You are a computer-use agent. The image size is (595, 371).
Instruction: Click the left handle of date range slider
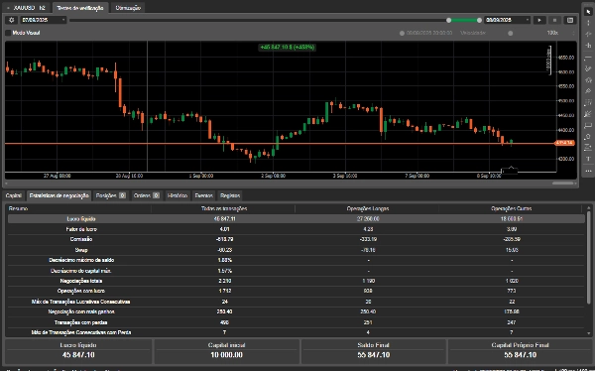[449, 20]
